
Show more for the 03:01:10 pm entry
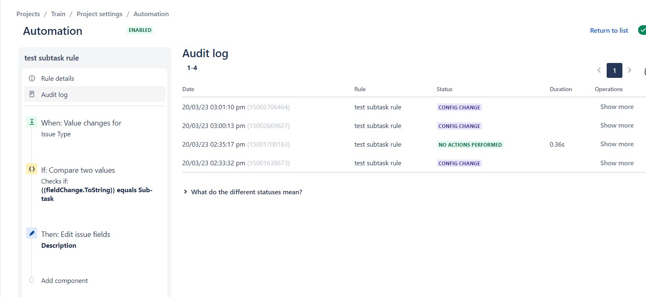point(617,107)
